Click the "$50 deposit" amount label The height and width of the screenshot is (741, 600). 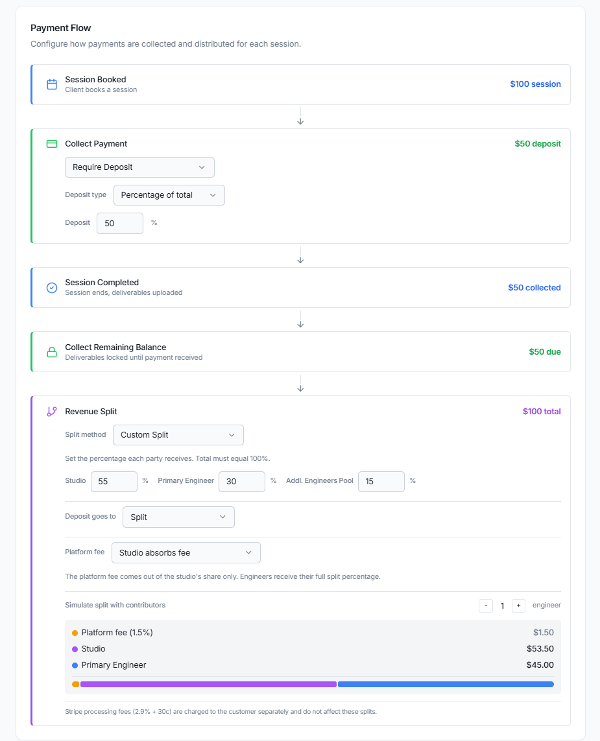tap(538, 144)
